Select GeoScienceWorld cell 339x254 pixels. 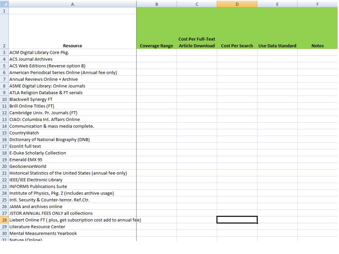pyautogui.click(x=72, y=166)
